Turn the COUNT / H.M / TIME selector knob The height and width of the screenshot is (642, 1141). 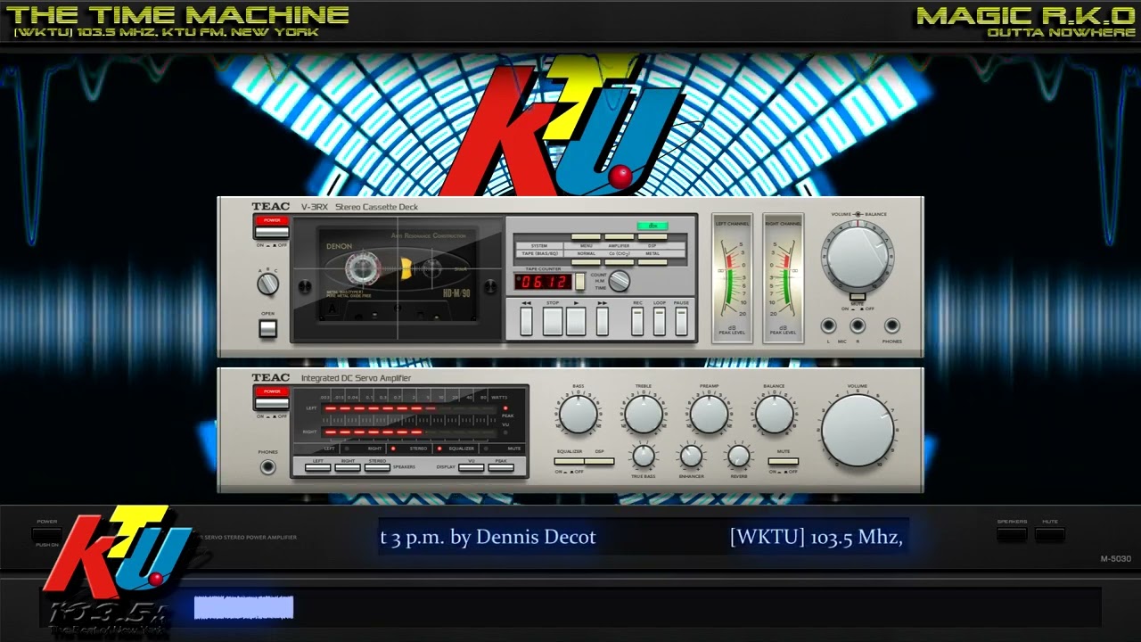(619, 282)
